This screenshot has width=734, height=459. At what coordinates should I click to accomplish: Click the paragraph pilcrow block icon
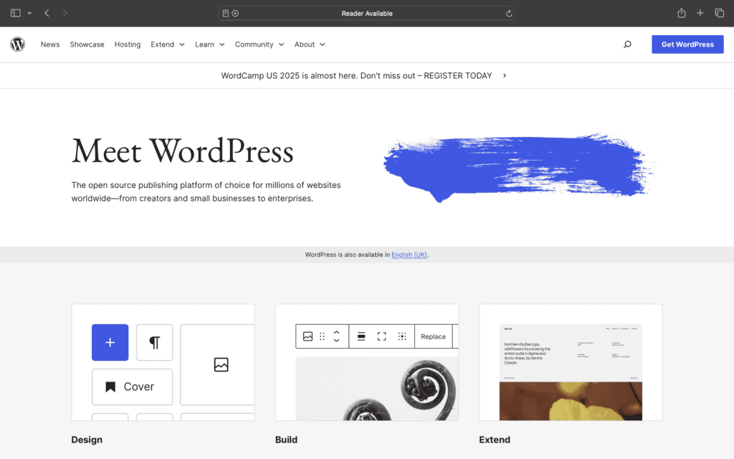coord(155,342)
